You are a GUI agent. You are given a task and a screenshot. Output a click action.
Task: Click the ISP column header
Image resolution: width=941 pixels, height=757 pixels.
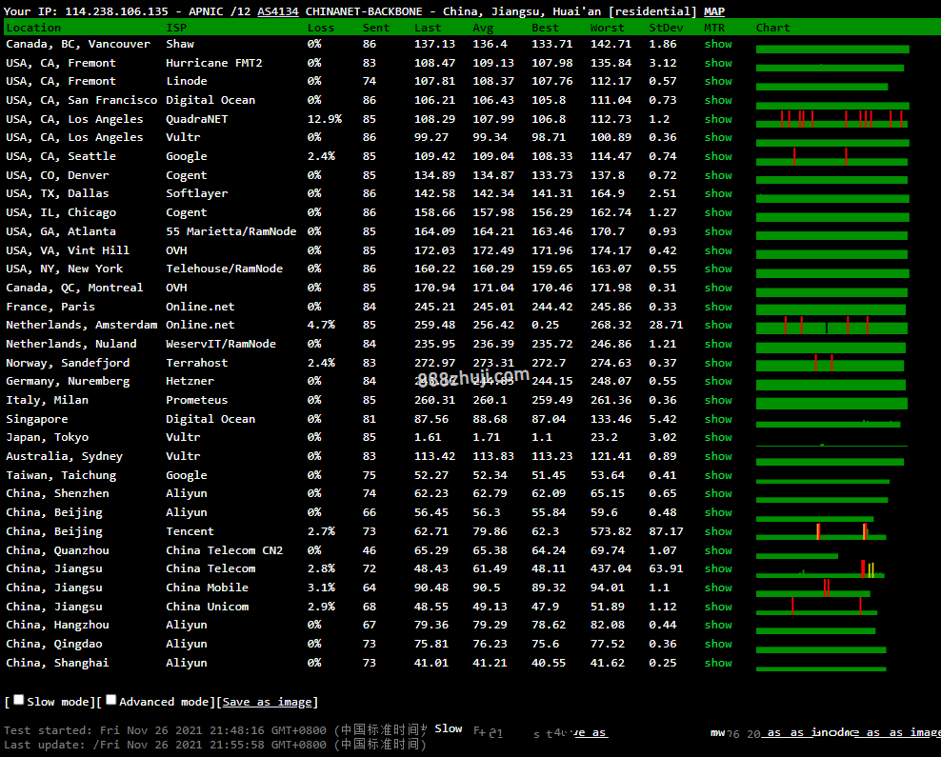[x=176, y=28]
